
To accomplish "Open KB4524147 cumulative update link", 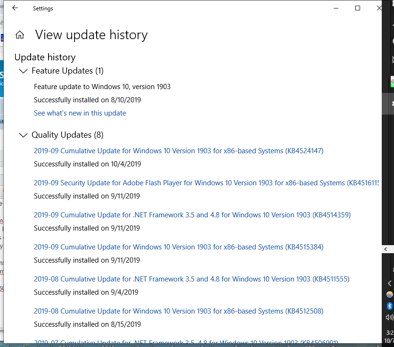I will (179, 151).
